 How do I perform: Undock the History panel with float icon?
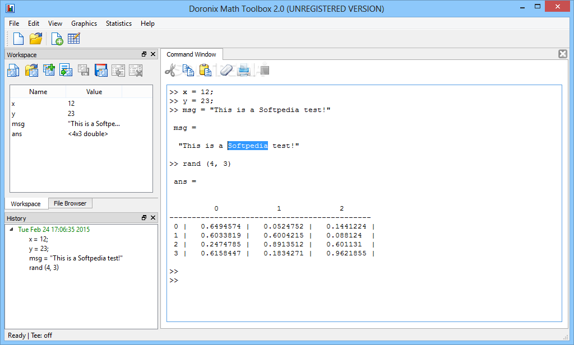(x=144, y=218)
